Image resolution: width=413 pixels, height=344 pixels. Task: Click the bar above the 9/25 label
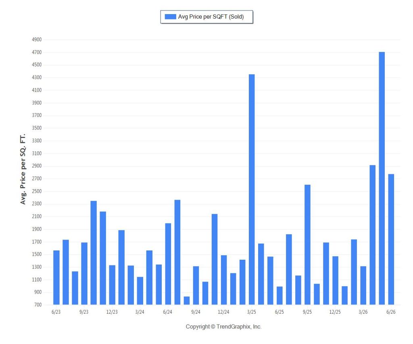click(307, 245)
